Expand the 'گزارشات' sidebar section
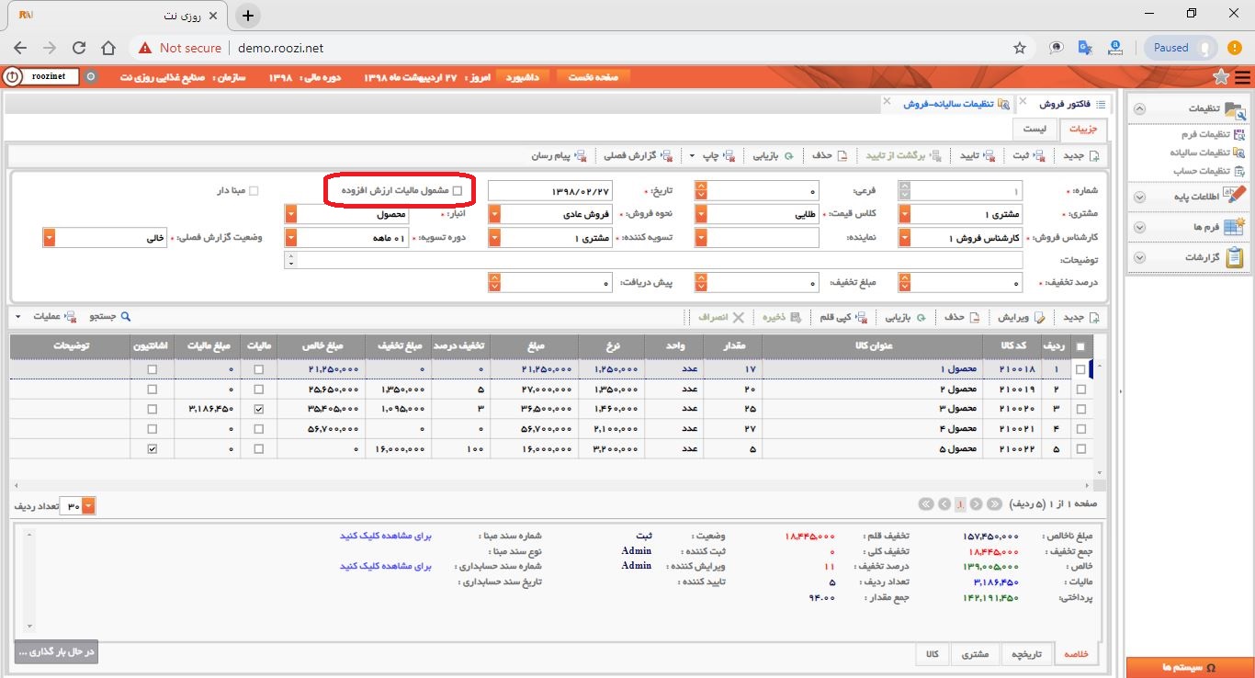This screenshot has height=678, width=1255. [1188, 258]
